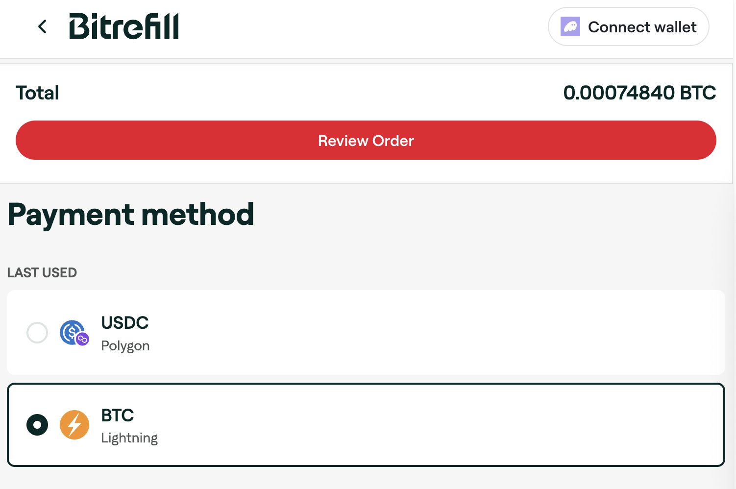
Task: Click the Total label
Action: point(37,93)
